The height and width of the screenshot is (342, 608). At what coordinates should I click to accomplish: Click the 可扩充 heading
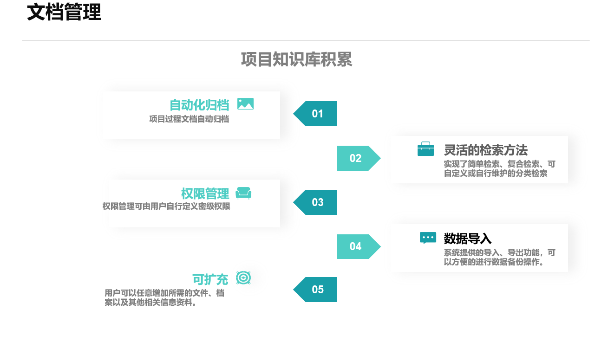click(210, 280)
